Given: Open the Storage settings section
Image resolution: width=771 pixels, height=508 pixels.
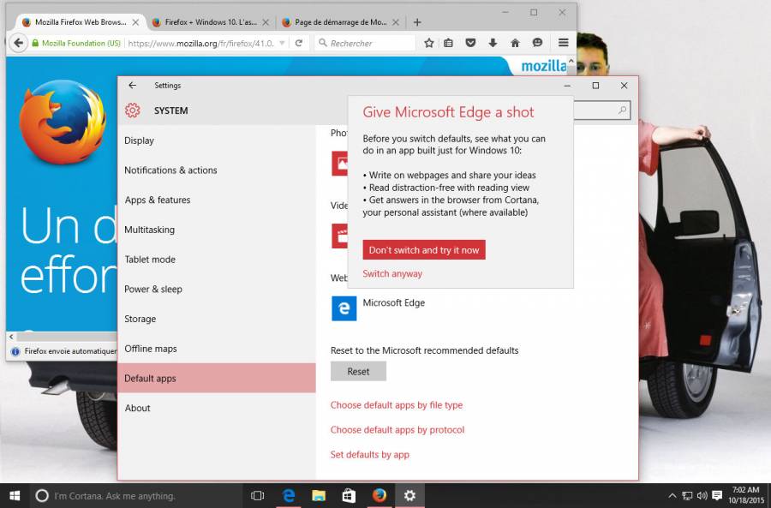Looking at the screenshot, I should click(140, 319).
